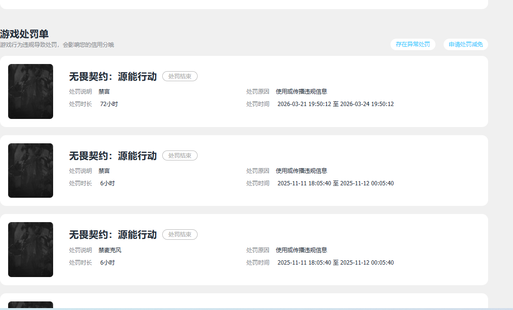
Task: Select the 禁麦克风 penalty description
Action: click(x=110, y=250)
